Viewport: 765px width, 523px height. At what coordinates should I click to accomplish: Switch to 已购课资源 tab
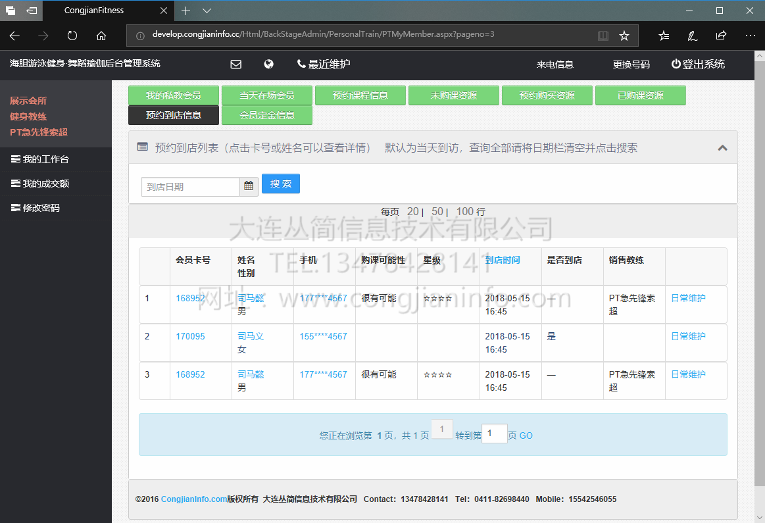[641, 95]
